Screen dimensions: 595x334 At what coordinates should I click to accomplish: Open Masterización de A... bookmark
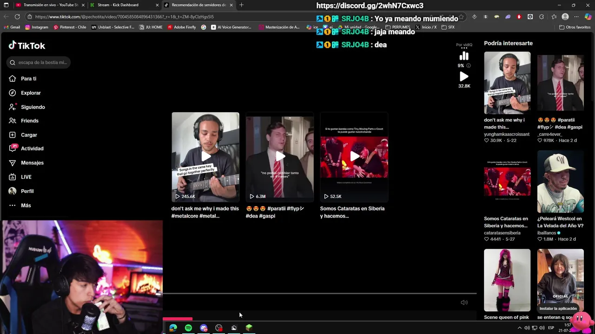[279, 27]
